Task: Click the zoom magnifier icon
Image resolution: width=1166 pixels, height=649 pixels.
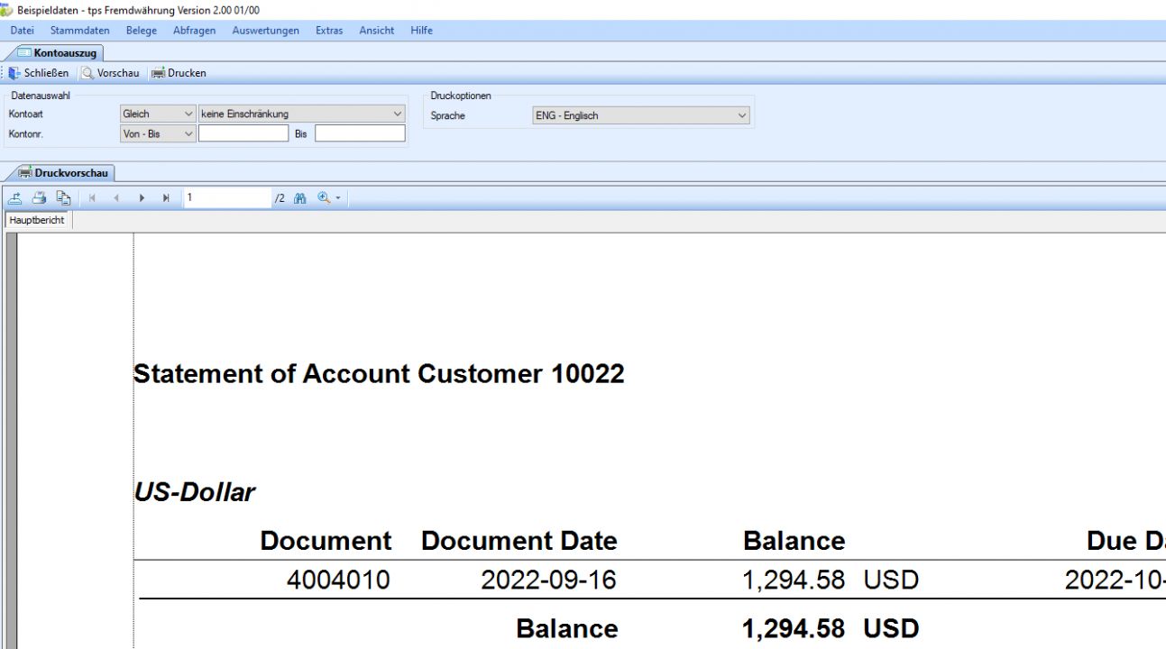Action: tap(324, 198)
